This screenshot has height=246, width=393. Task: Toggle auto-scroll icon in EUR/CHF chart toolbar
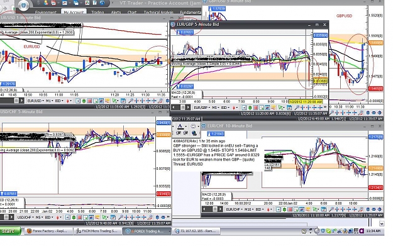(x=279, y=210)
